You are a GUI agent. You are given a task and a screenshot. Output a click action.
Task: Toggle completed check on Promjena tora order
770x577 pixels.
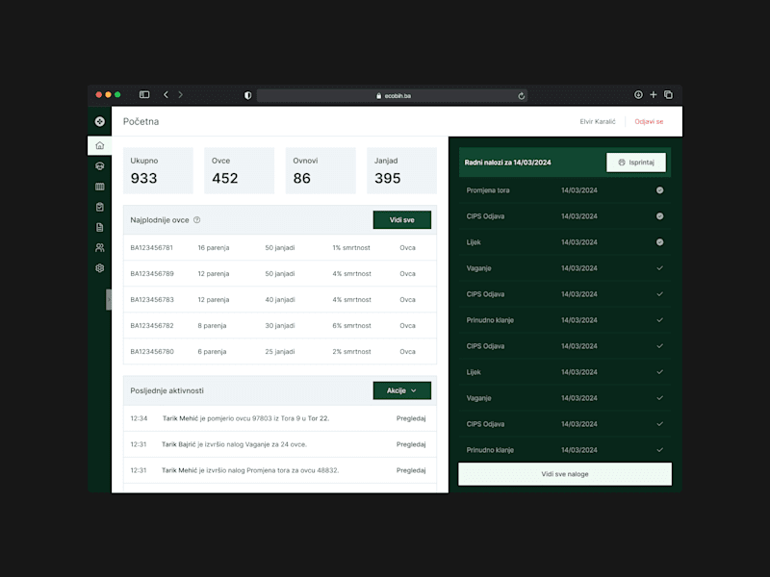point(659,190)
